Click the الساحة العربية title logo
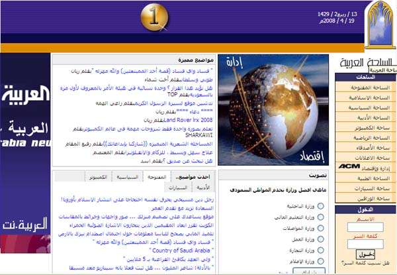397x275 pixels. (x=366, y=62)
